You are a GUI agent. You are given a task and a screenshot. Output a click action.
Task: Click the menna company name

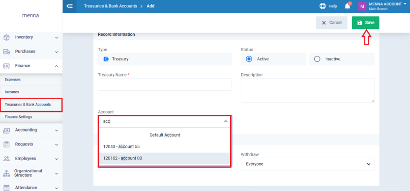[30, 15]
